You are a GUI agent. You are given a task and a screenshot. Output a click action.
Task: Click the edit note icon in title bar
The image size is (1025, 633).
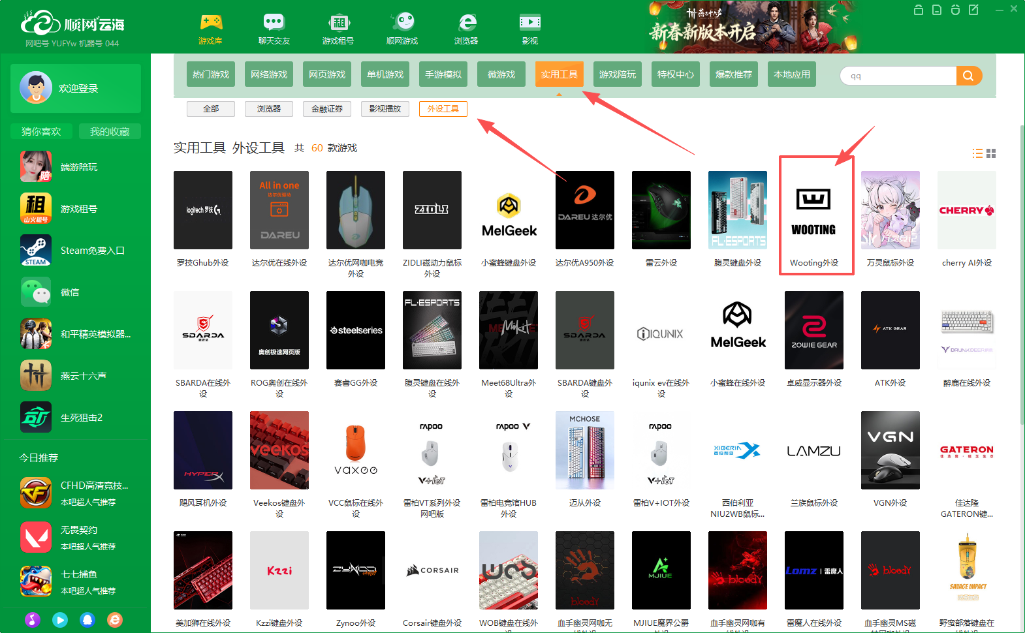point(973,10)
